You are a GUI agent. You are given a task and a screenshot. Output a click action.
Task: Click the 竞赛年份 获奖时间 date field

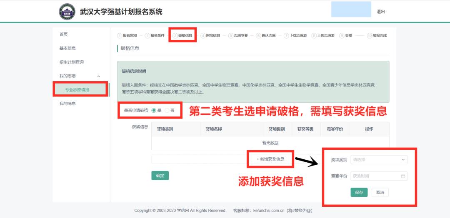tap(379, 176)
